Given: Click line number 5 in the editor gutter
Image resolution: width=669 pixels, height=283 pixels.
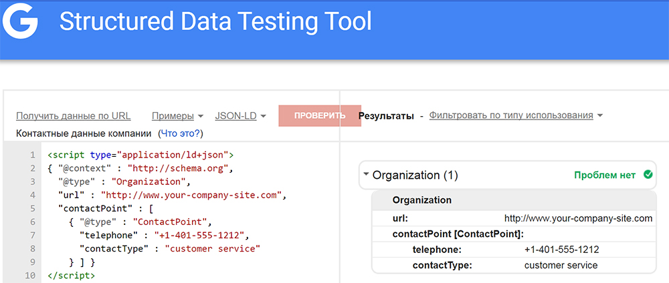Looking at the screenshot, I should tap(32, 208).
